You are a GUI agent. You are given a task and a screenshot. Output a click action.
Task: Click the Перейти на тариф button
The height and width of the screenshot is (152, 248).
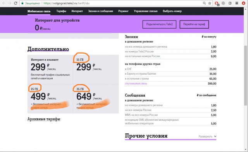click(194, 24)
